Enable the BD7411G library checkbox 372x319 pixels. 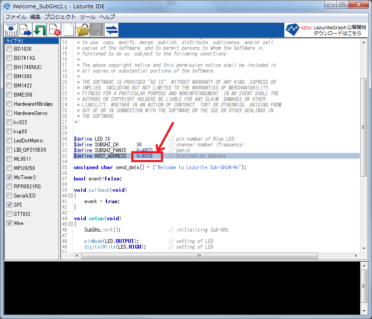pos(9,58)
